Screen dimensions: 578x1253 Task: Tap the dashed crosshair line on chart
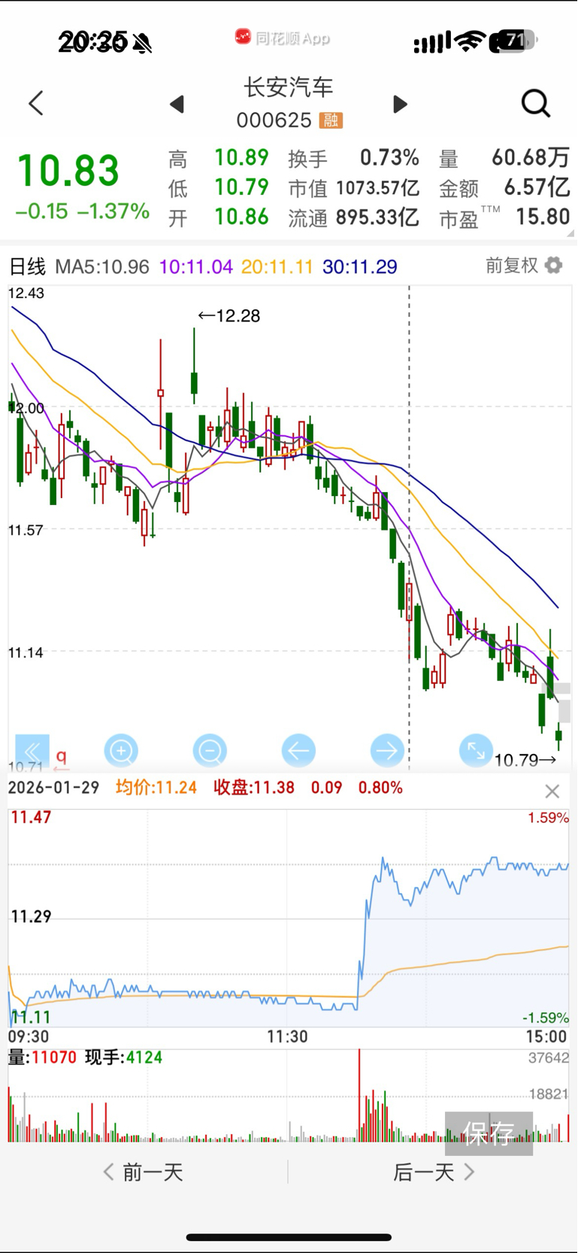coord(410,527)
